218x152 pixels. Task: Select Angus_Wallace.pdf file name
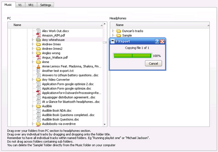[55, 57]
